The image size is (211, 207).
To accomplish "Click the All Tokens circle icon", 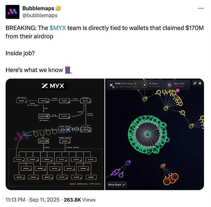I will [x=145, y=85].
